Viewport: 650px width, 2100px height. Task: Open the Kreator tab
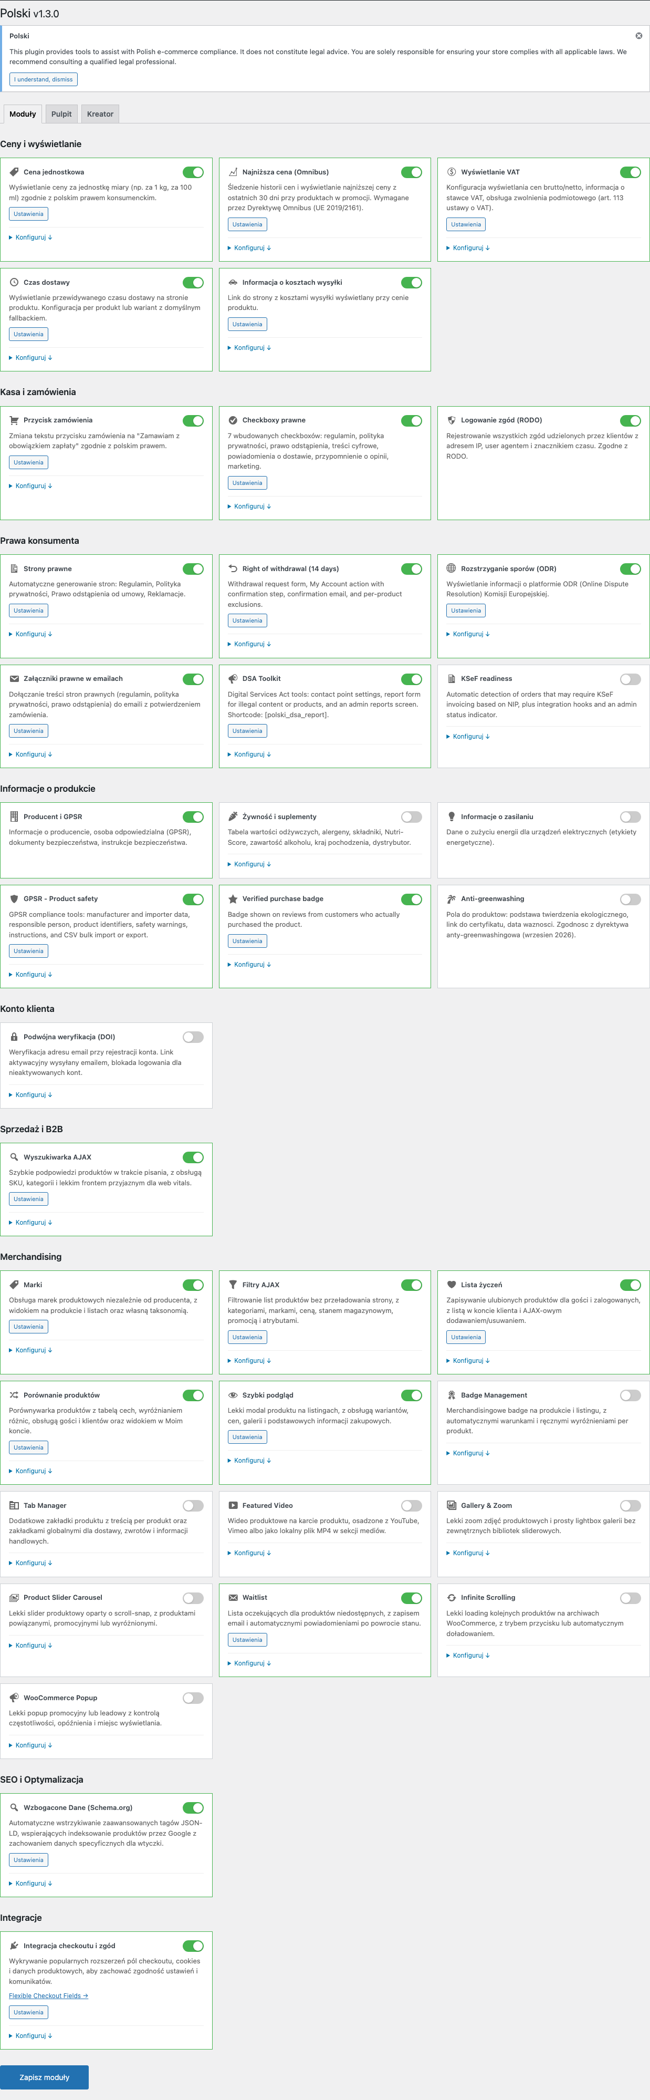pos(100,114)
